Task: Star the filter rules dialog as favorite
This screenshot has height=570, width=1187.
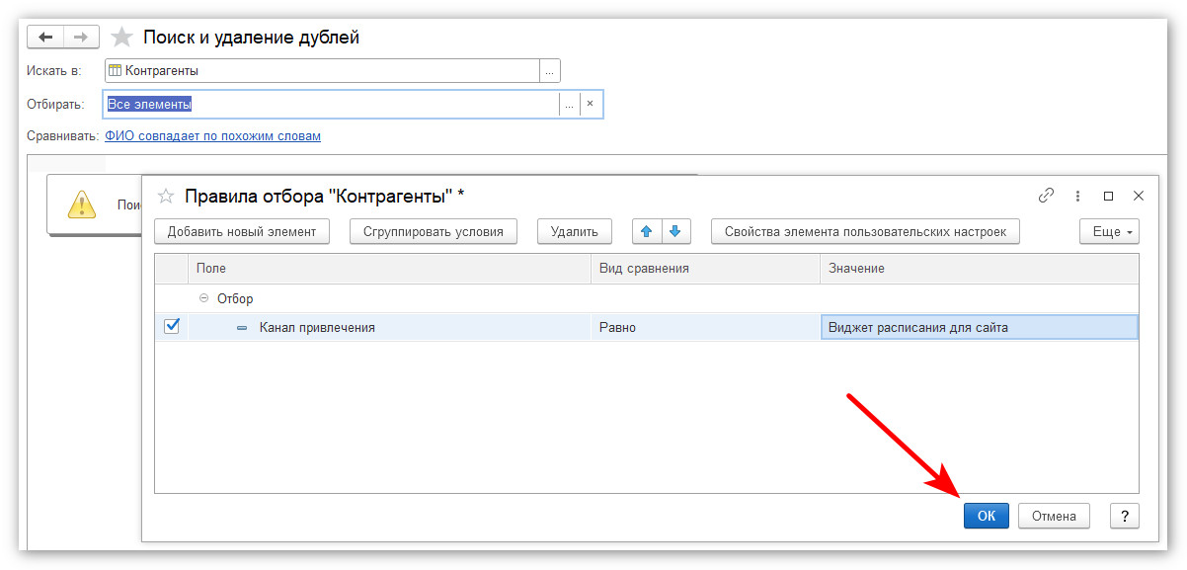Action: 167,196
